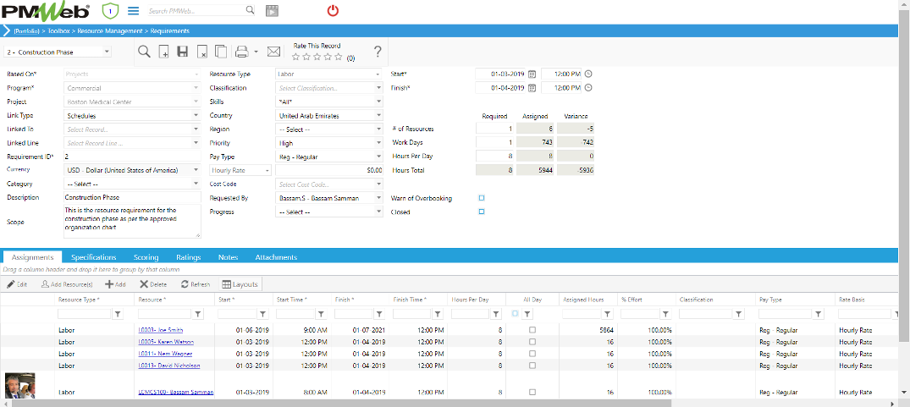Click the Help question mark icon
This screenshot has width=910, height=407.
(378, 52)
